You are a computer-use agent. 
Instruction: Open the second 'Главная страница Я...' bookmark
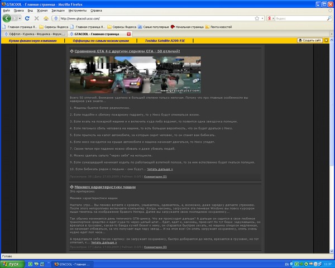tap(88, 27)
